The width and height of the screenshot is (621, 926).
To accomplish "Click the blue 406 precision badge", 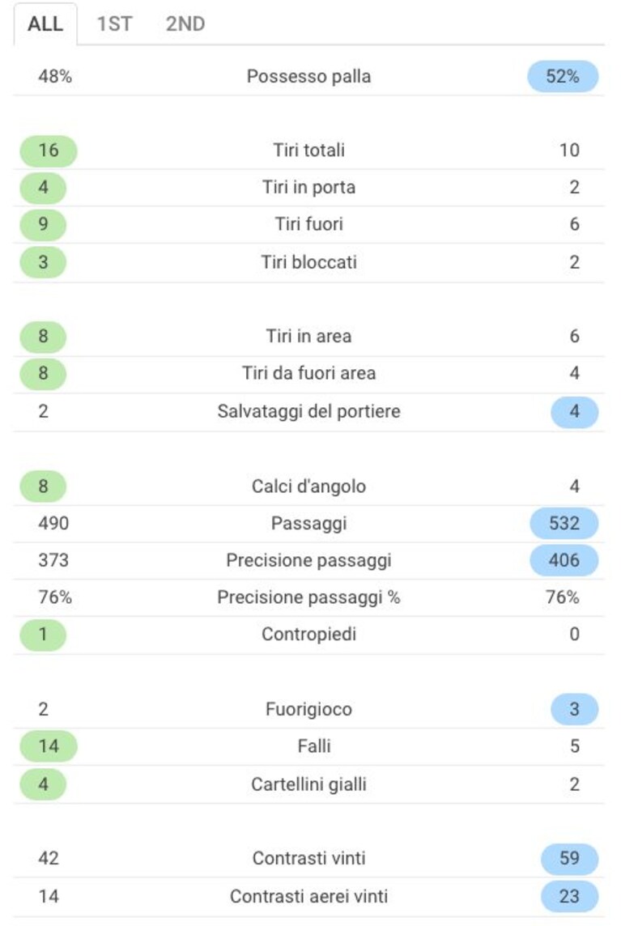I will point(564,560).
